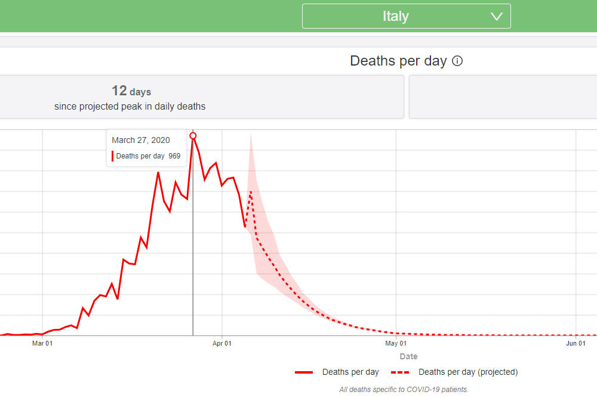The width and height of the screenshot is (597, 398).
Task: Click the May 01 axis label
Action: 396,343
